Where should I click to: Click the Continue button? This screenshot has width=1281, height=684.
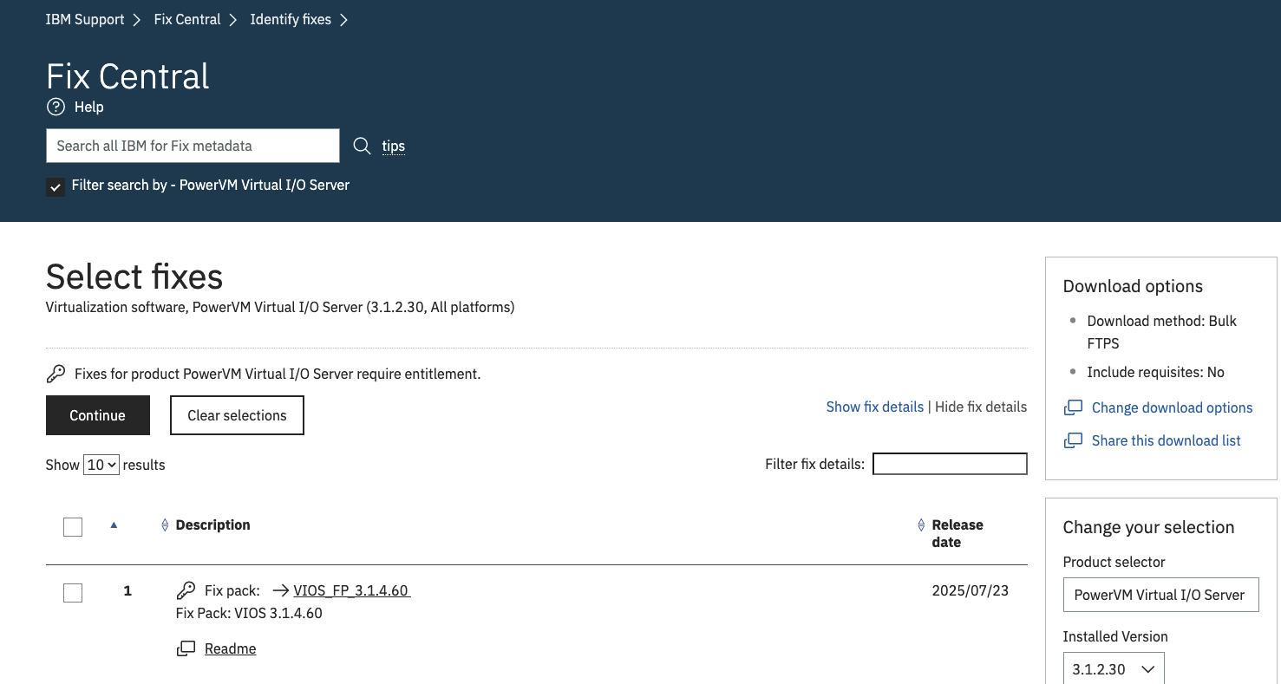click(x=98, y=415)
